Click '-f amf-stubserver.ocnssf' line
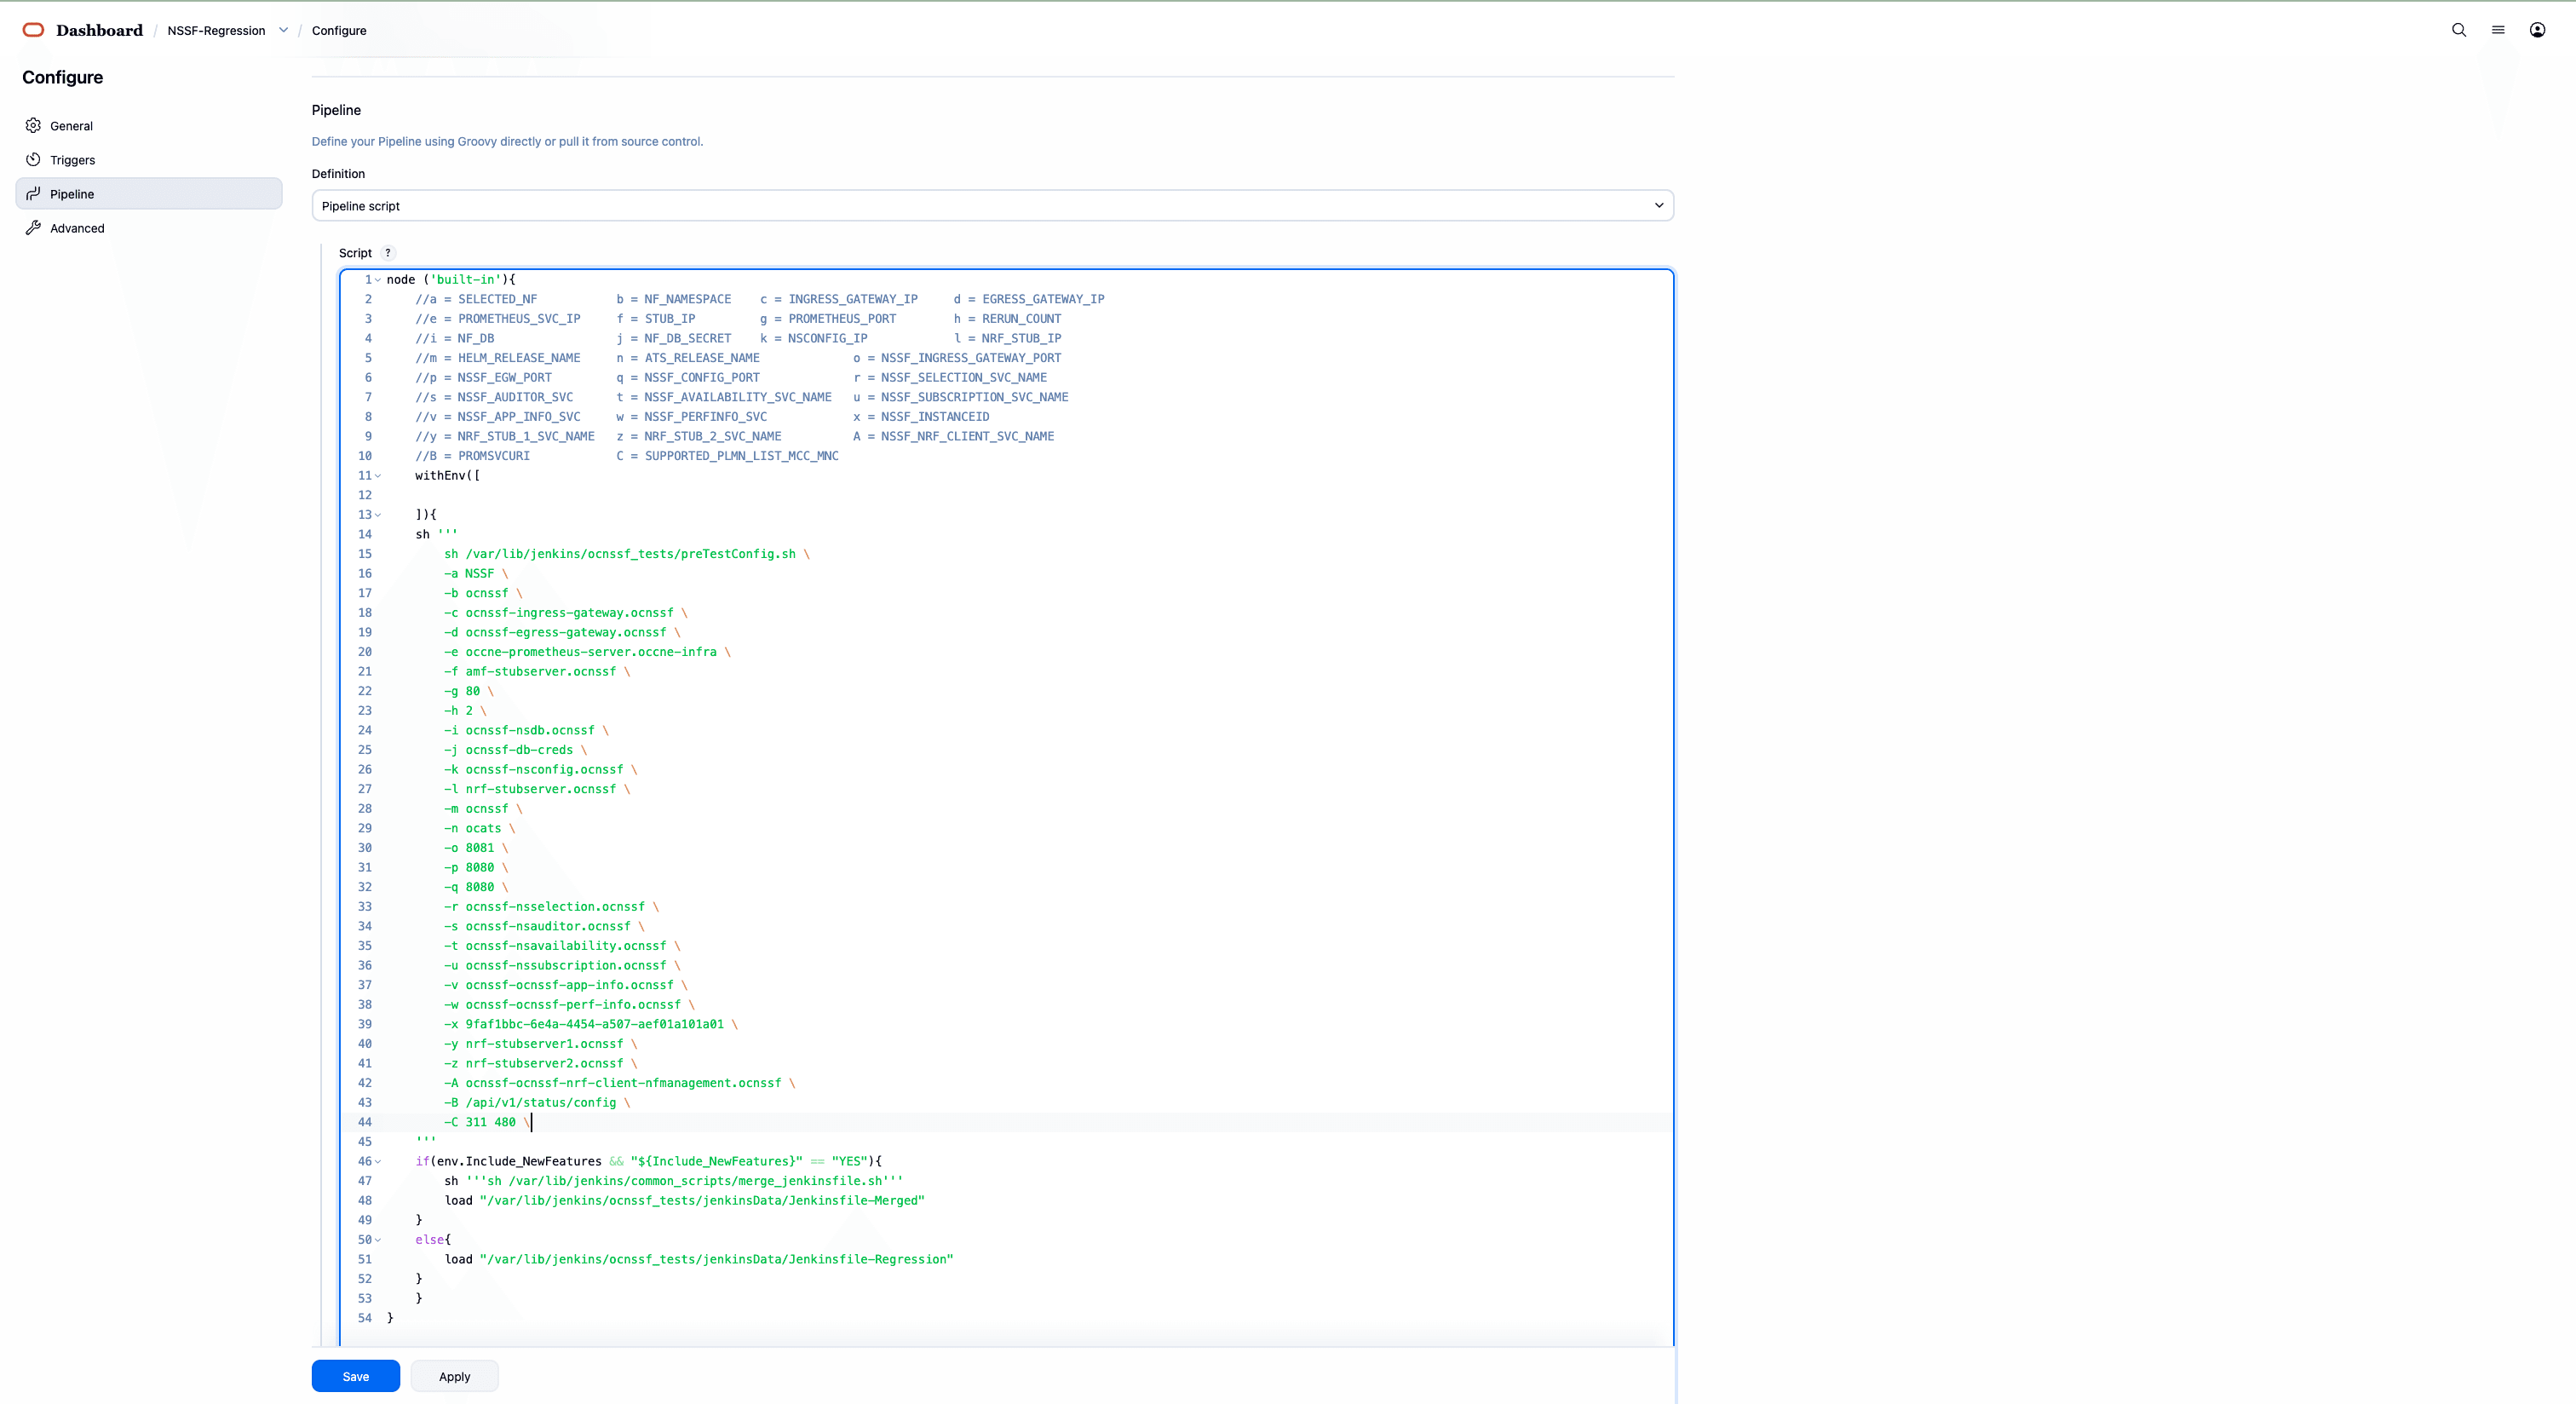This screenshot has width=2576, height=1404. pyautogui.click(x=530, y=672)
